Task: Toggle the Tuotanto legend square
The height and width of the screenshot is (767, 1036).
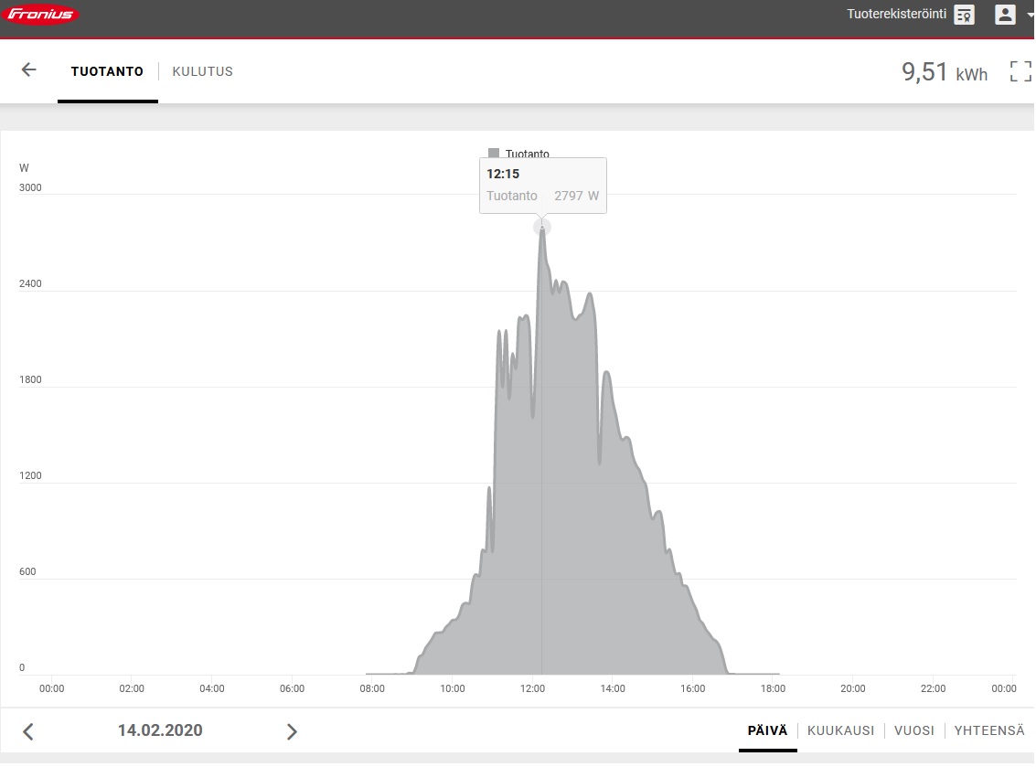Action: pos(494,154)
